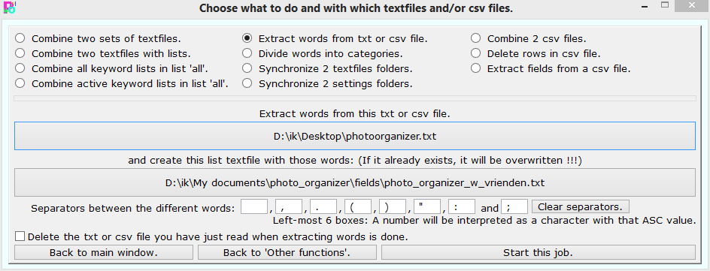
Task: Click the closing parenthesis separator box
Action: click(393, 207)
